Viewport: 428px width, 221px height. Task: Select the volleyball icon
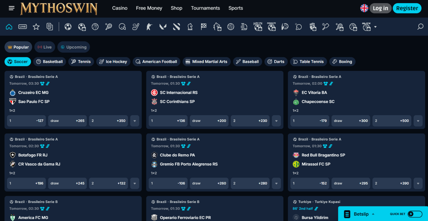tap(231, 27)
